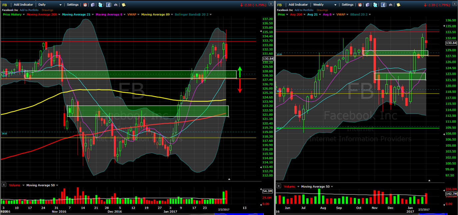Click the camera snapshot icon in Weekly chart
The image size is (458, 215).
click(390, 5)
